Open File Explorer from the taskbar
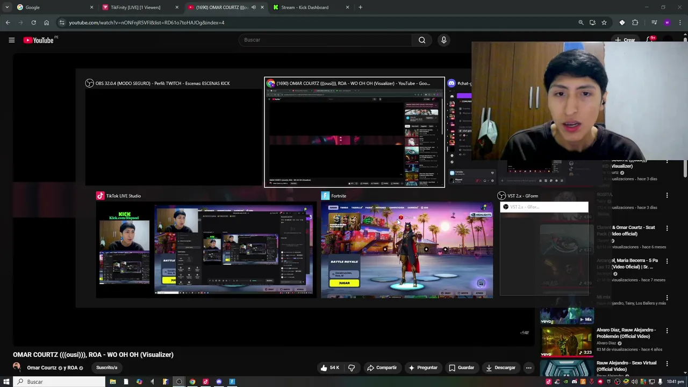This screenshot has width=688, height=387. click(x=113, y=382)
